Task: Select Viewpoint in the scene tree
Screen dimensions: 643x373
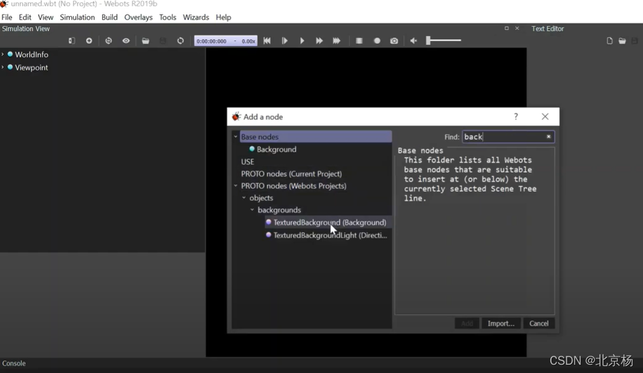Action: click(32, 68)
